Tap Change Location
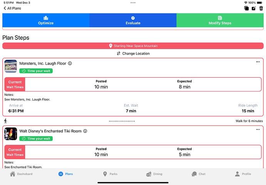266x185 pixels. [133, 54]
